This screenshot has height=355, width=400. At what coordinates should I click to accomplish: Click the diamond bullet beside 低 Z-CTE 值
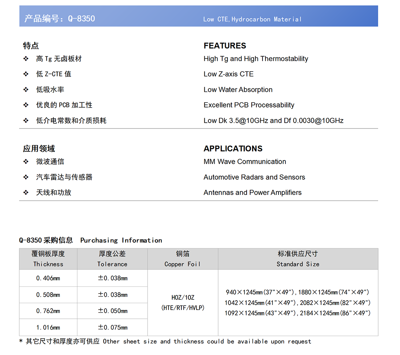[26, 74]
